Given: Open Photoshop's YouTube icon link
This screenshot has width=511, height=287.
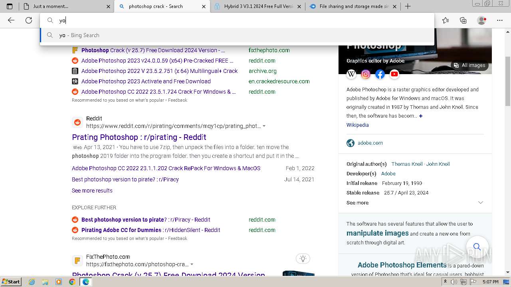Looking at the screenshot, I should point(394,74).
